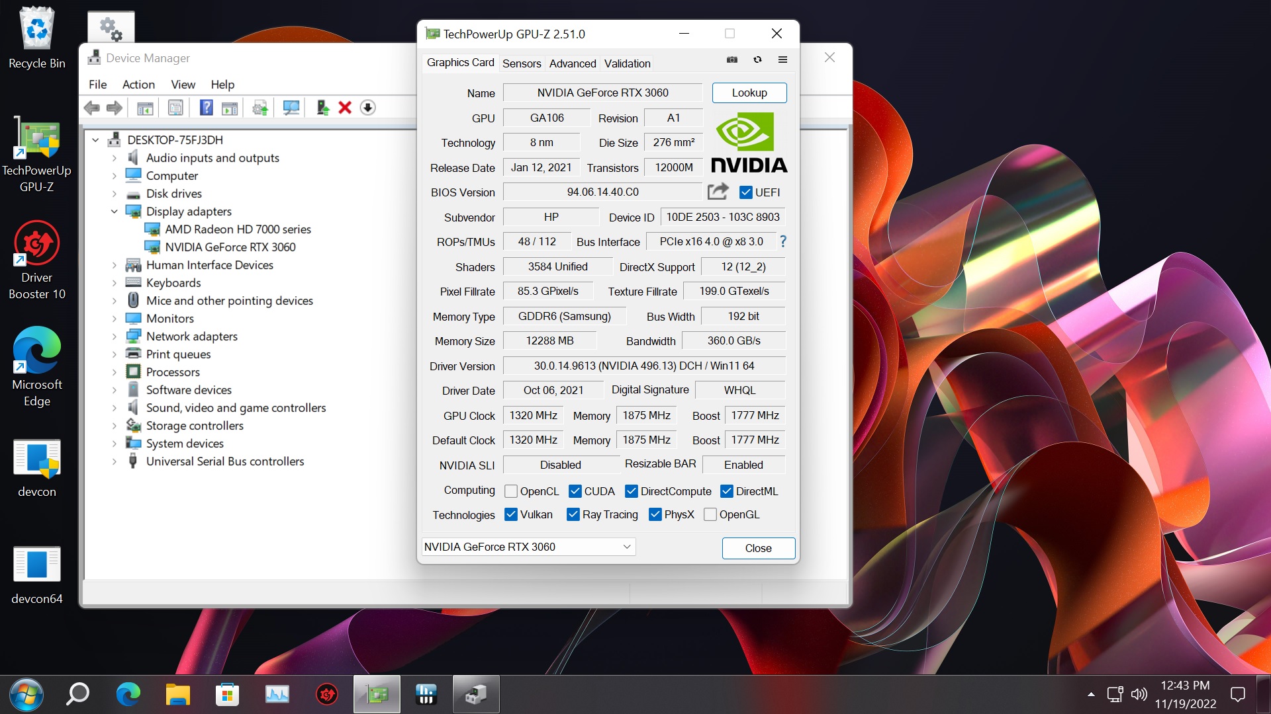Screen dimensions: 1271x714
Task: Toggle the UEFI checkbox
Action: pos(746,192)
